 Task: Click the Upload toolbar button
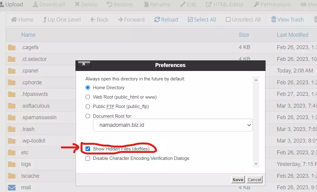pos(11,5)
